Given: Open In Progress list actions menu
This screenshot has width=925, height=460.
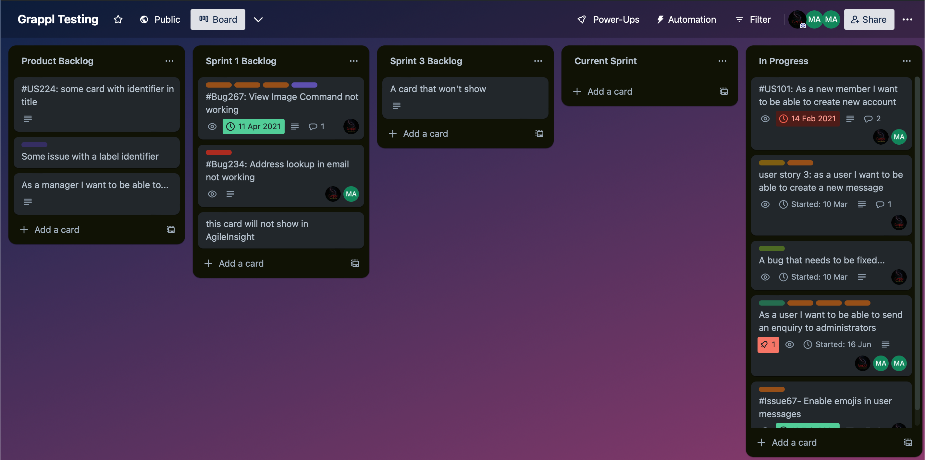Looking at the screenshot, I should coord(907,61).
